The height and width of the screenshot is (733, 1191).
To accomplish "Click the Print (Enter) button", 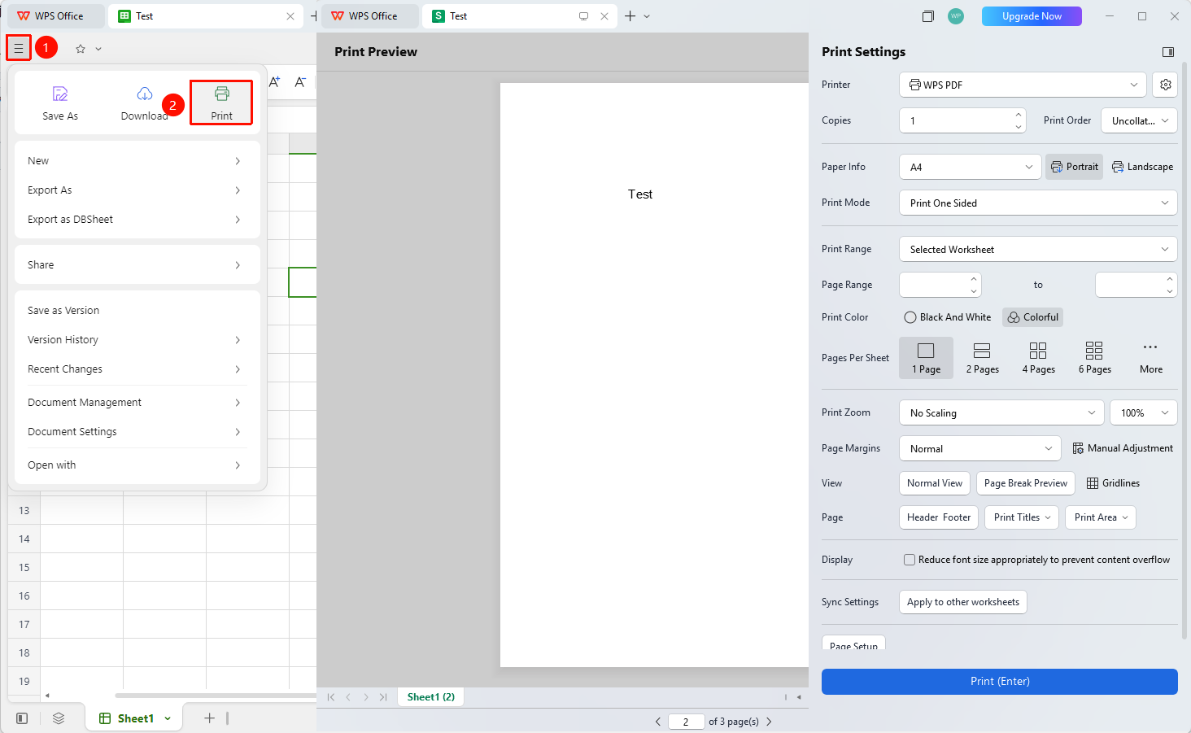I will coord(1000,682).
